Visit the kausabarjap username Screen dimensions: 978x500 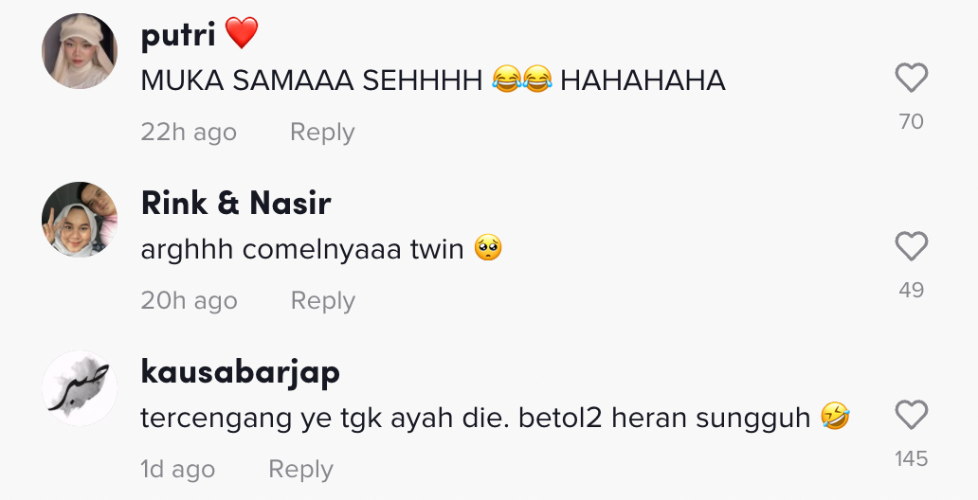pyautogui.click(x=240, y=372)
